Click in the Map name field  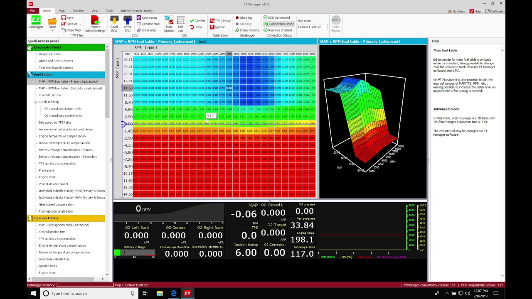click(x=312, y=27)
